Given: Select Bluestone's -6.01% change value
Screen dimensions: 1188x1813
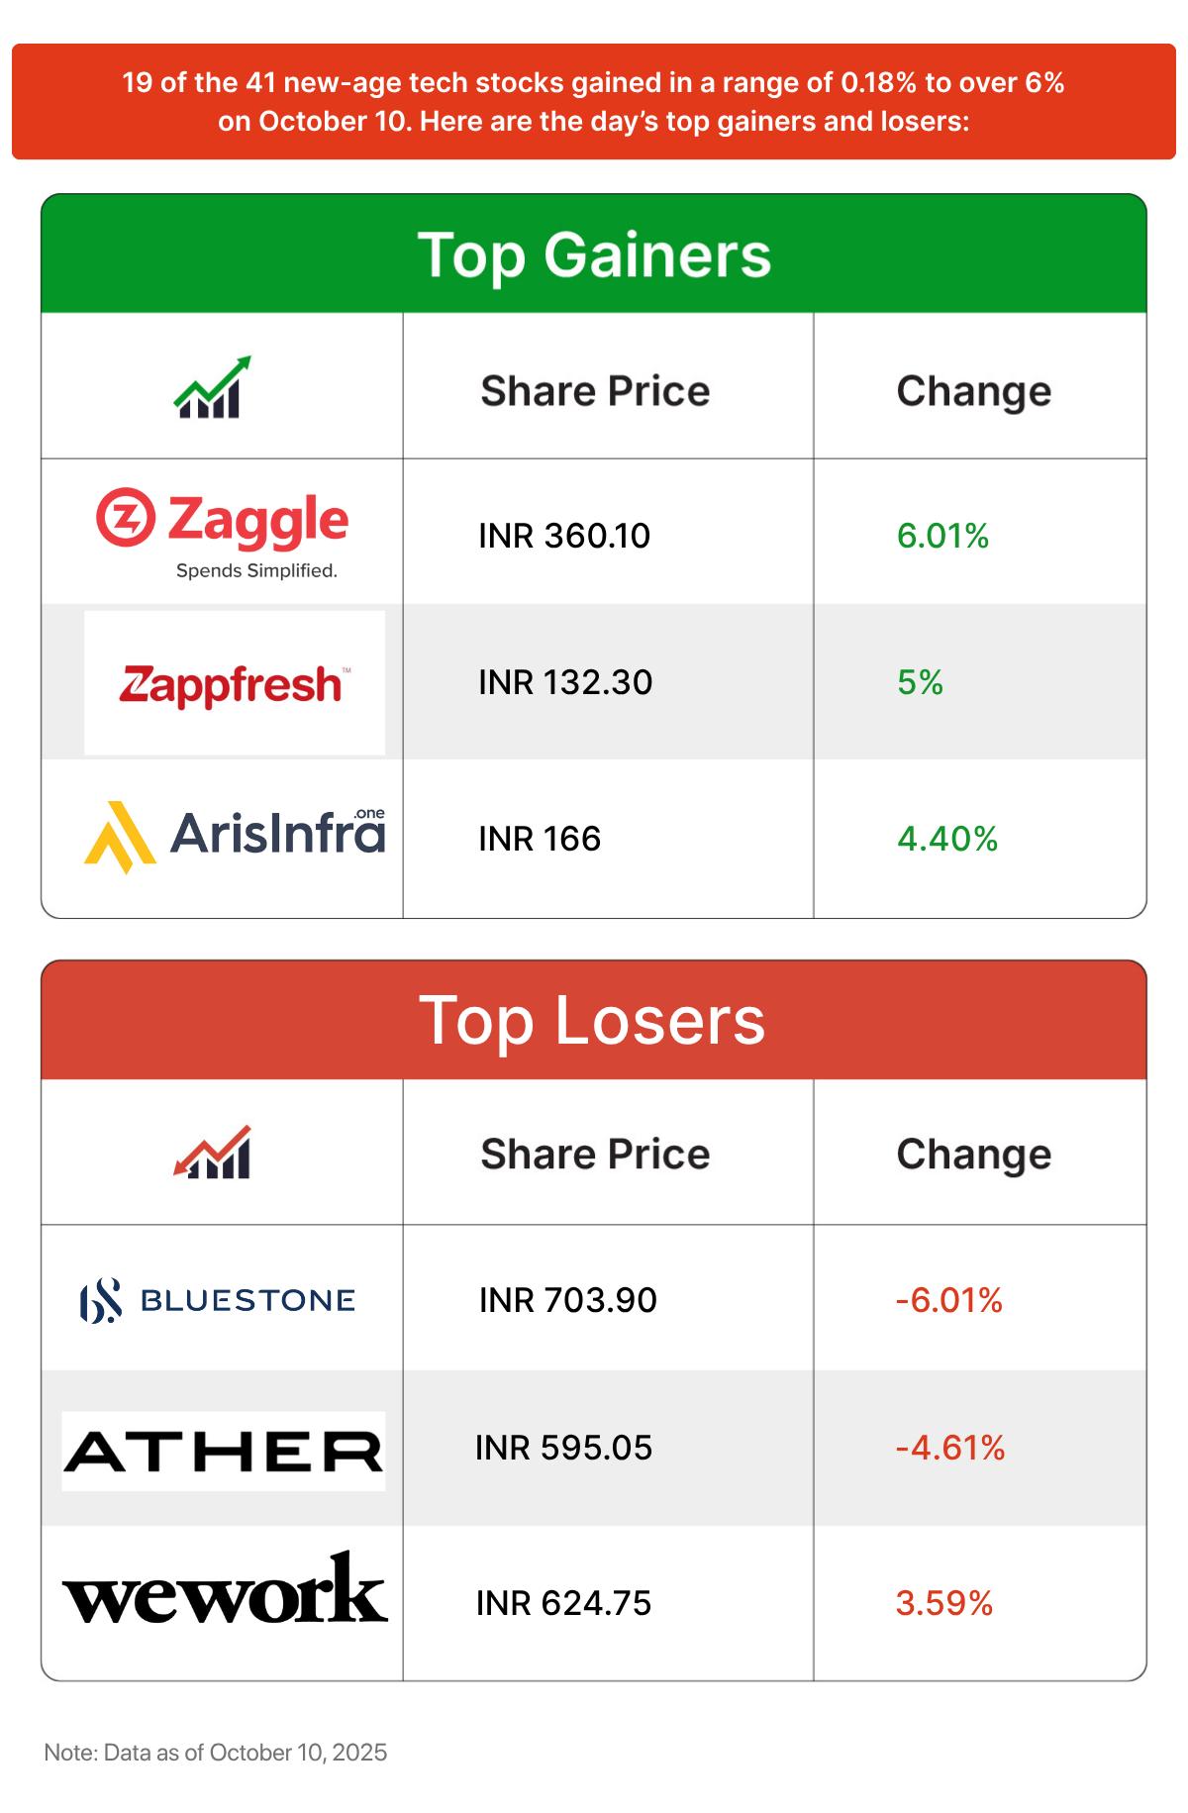Looking at the screenshot, I should [948, 1300].
